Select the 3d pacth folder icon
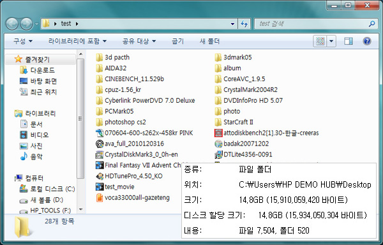Screen dimensions: 383x245 [99, 57]
